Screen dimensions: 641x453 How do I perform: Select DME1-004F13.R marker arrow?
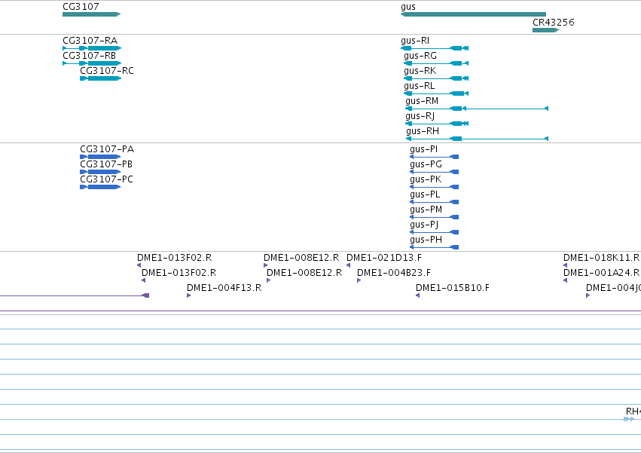(x=189, y=295)
